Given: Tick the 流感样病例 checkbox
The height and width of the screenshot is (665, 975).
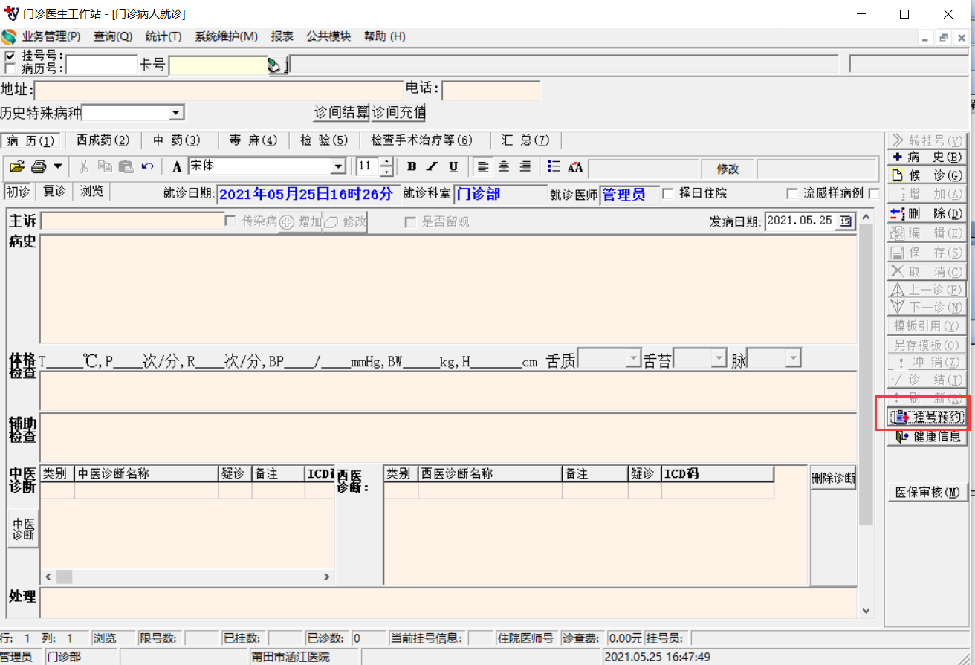Looking at the screenshot, I should (x=792, y=194).
